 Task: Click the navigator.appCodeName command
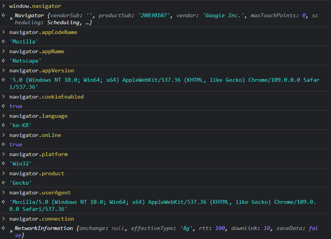click(x=43, y=32)
